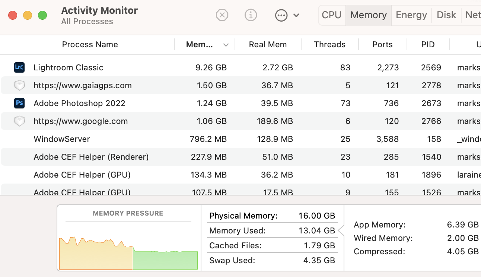Switch to the Memory tab
Viewport: 481px width, 277px height.
[369, 15]
